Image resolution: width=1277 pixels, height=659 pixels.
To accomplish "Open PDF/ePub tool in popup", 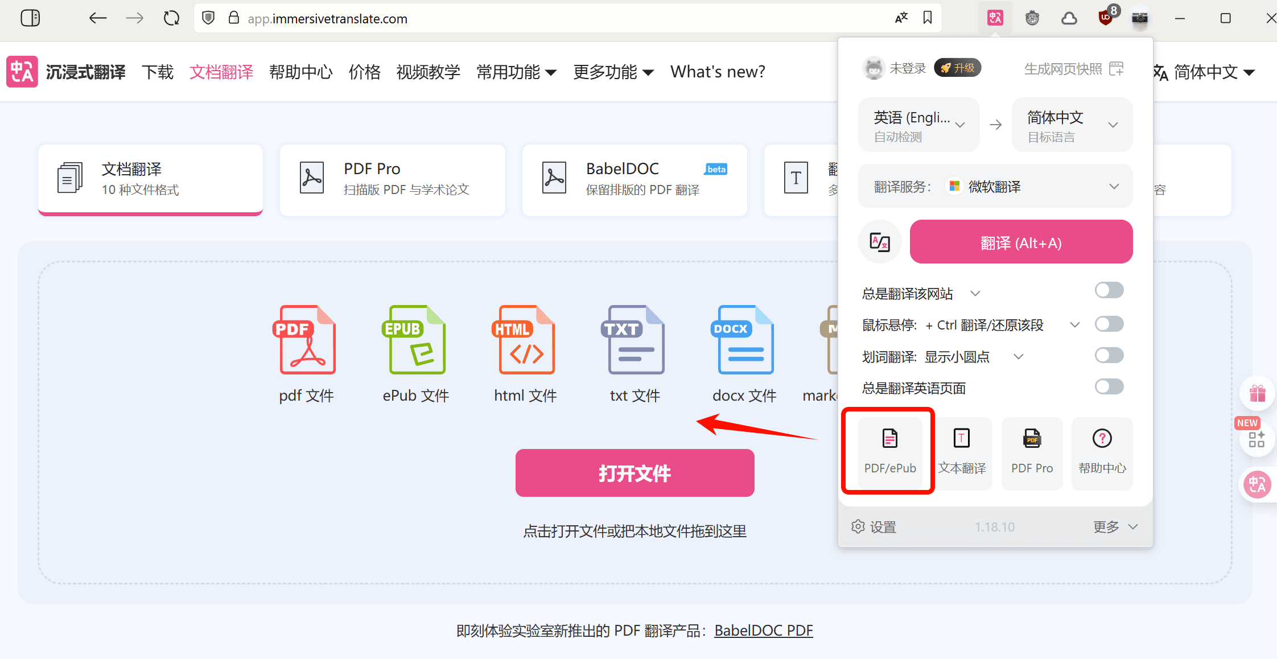I will (x=890, y=452).
